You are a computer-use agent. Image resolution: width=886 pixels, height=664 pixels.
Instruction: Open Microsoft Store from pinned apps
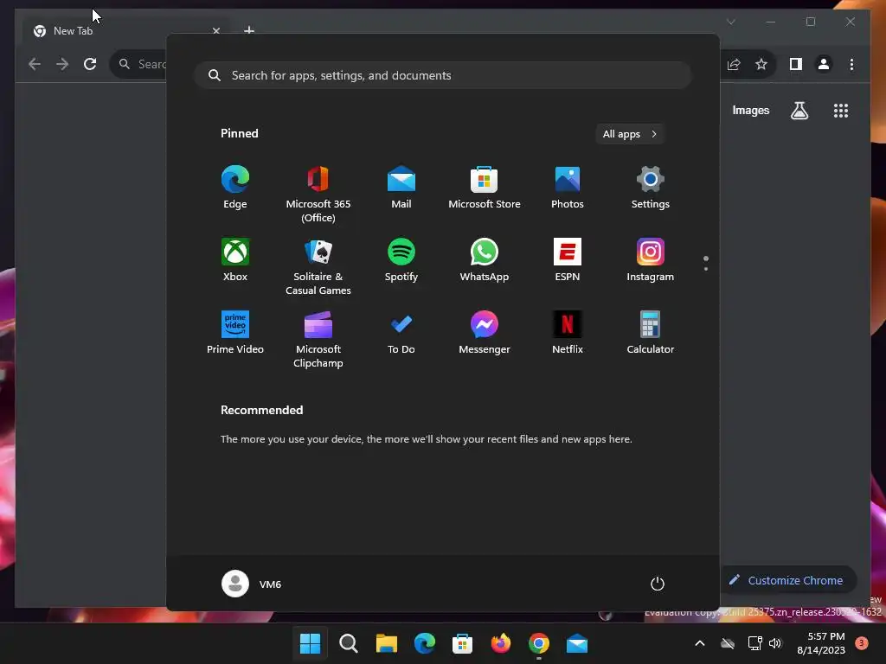[485, 188]
